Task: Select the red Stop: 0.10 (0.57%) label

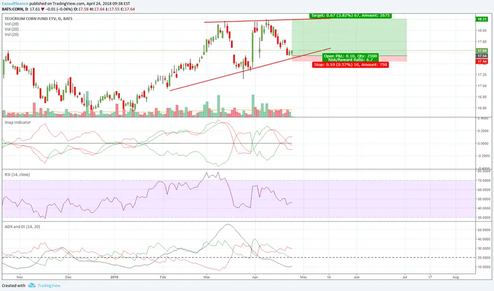Action: [350, 65]
